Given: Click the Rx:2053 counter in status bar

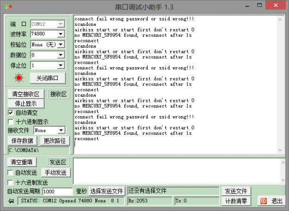Looking at the screenshot, I should coord(150,201).
